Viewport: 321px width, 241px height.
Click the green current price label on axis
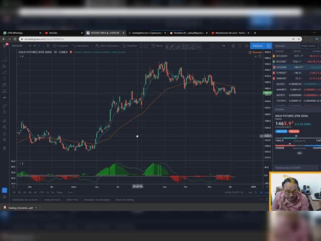267,93
